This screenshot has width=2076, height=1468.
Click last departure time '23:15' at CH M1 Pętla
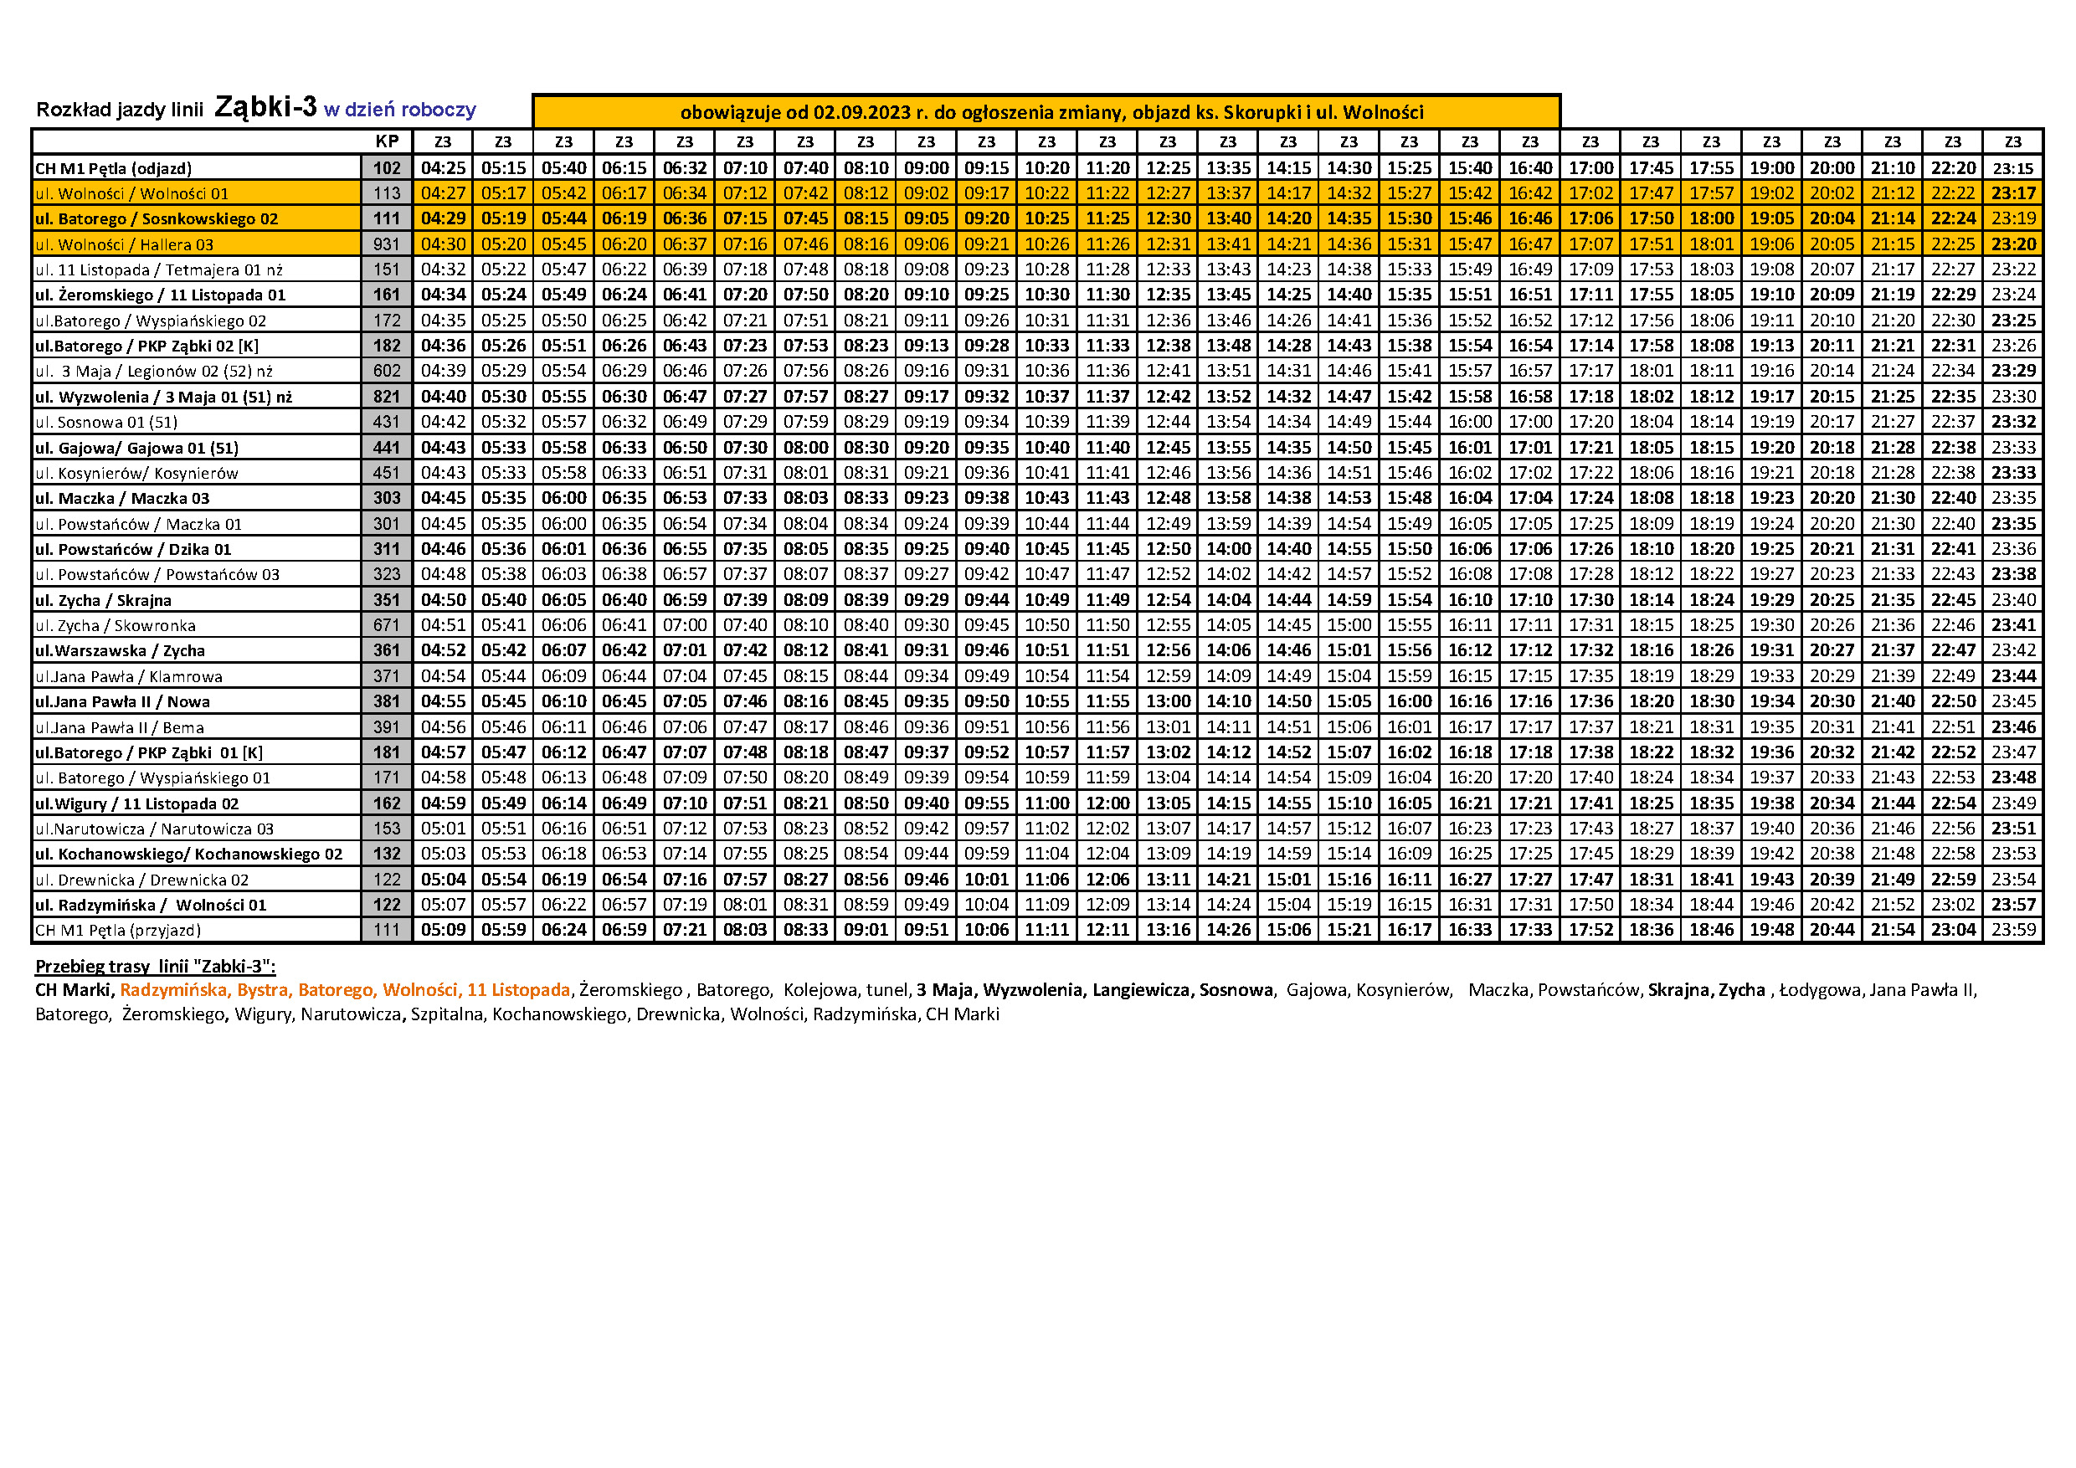(x=2012, y=168)
